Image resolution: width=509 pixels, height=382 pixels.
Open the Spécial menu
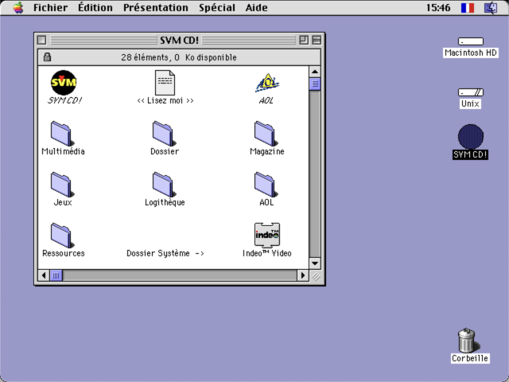pos(217,7)
